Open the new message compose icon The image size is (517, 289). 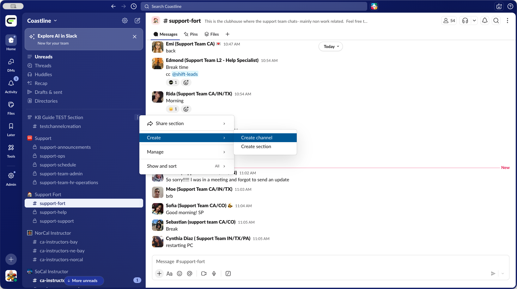click(137, 21)
